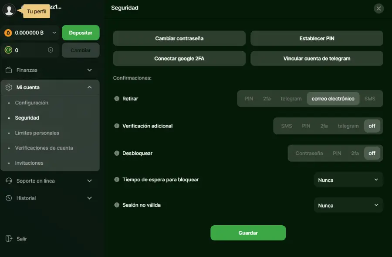Click the 0.000000 ฿ balance text
Screen dimensions: 392x257
29,33
